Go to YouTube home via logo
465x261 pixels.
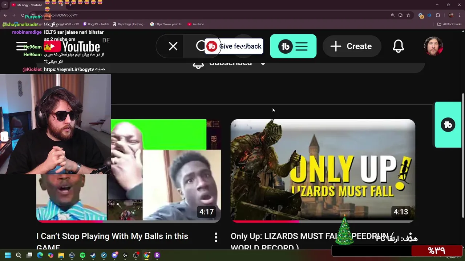coord(72,46)
